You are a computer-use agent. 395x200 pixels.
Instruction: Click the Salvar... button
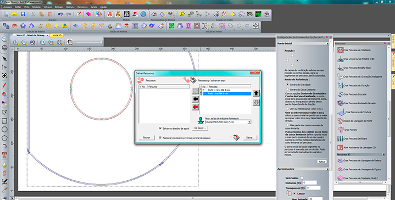coord(250,138)
